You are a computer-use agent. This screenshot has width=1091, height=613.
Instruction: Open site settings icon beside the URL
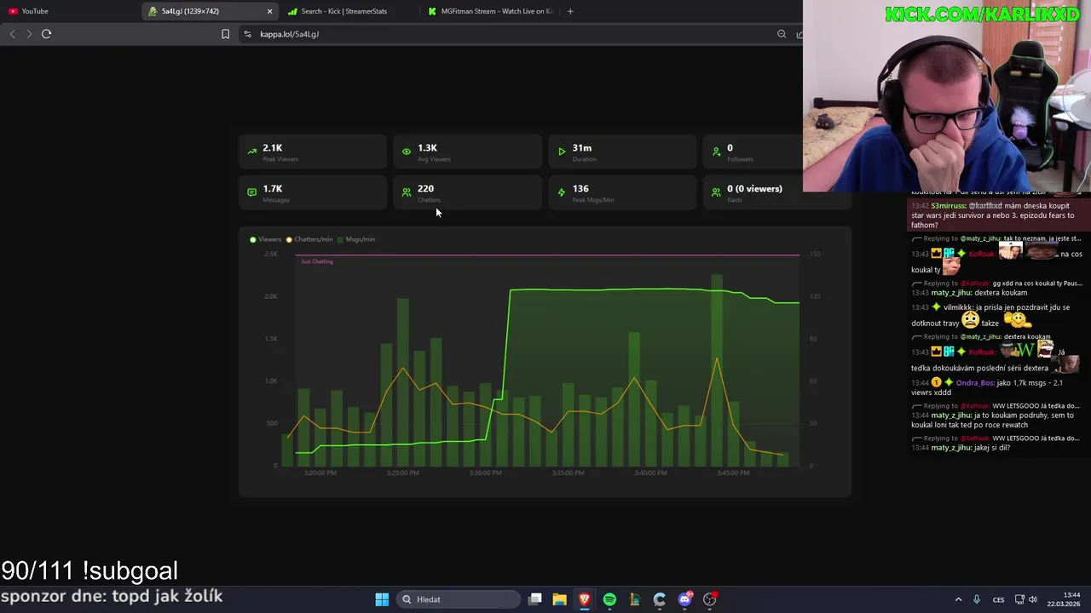tap(247, 34)
